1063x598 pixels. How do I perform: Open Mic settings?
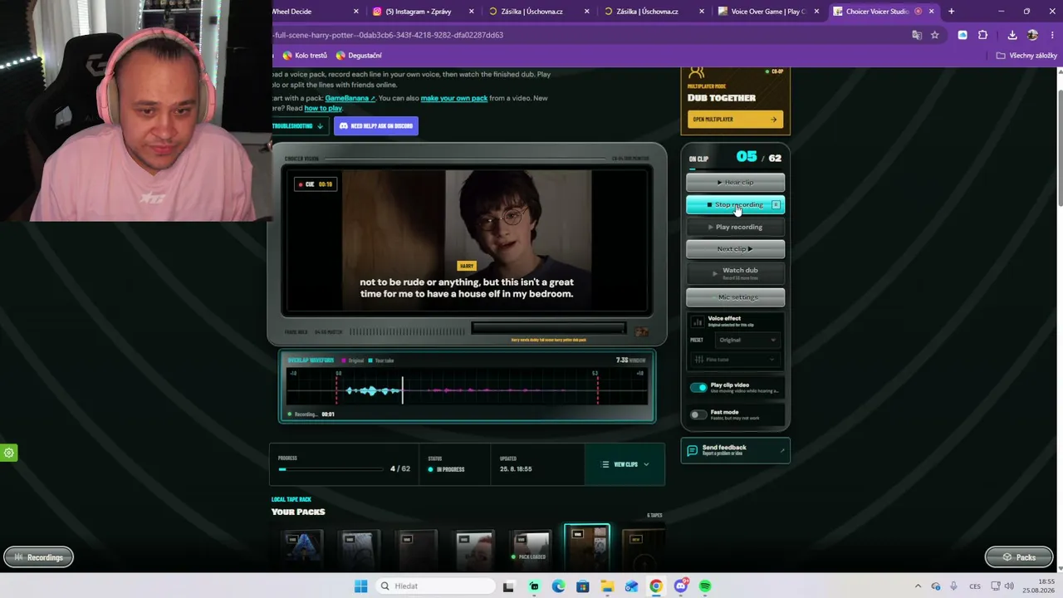735,297
